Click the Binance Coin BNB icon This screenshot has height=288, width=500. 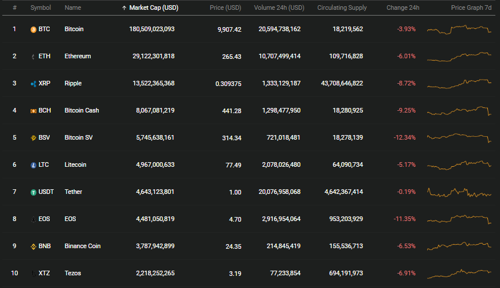(x=33, y=246)
